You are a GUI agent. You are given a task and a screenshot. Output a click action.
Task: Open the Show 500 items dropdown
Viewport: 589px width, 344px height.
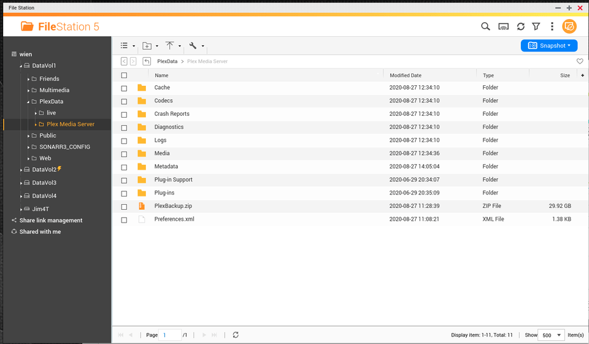click(551, 335)
